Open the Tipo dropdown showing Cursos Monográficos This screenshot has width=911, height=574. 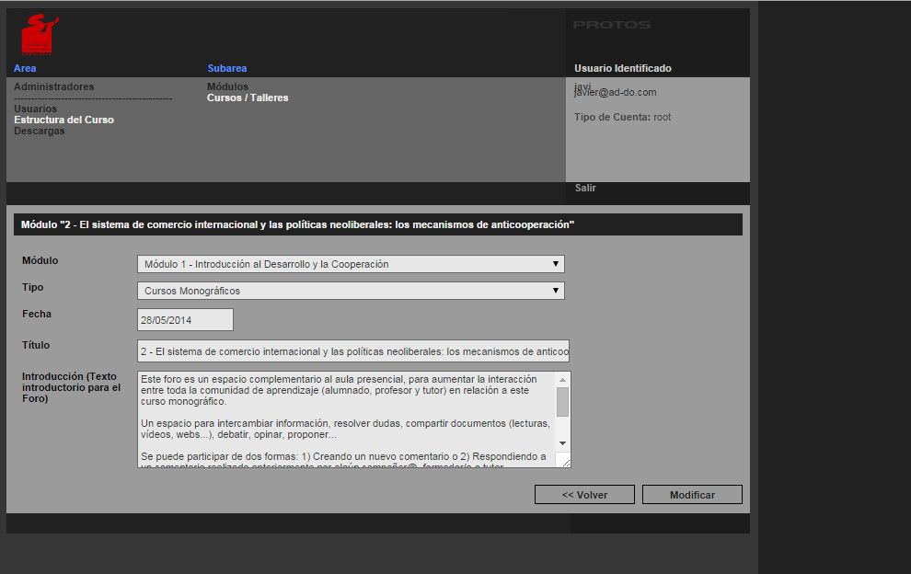coord(350,291)
